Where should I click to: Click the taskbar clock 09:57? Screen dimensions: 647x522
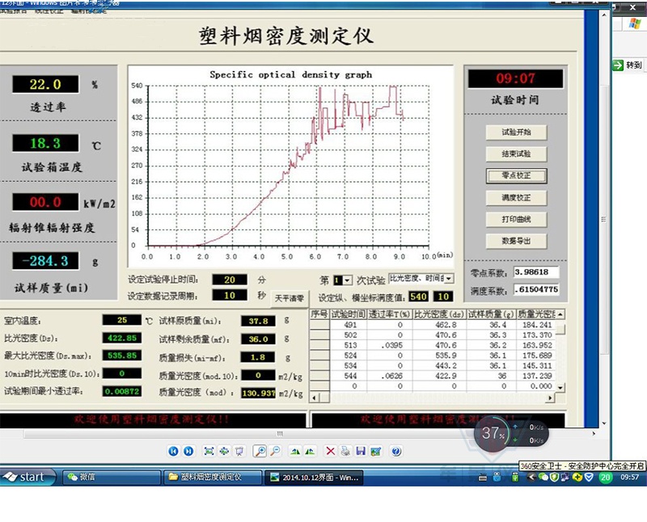click(629, 477)
